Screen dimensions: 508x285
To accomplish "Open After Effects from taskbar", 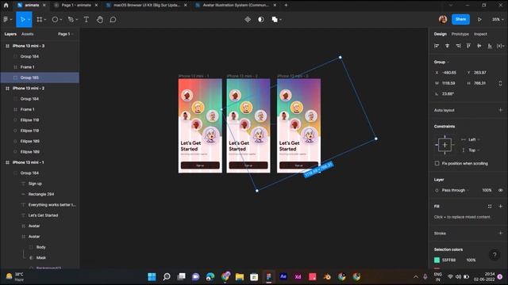I will tap(283, 276).
